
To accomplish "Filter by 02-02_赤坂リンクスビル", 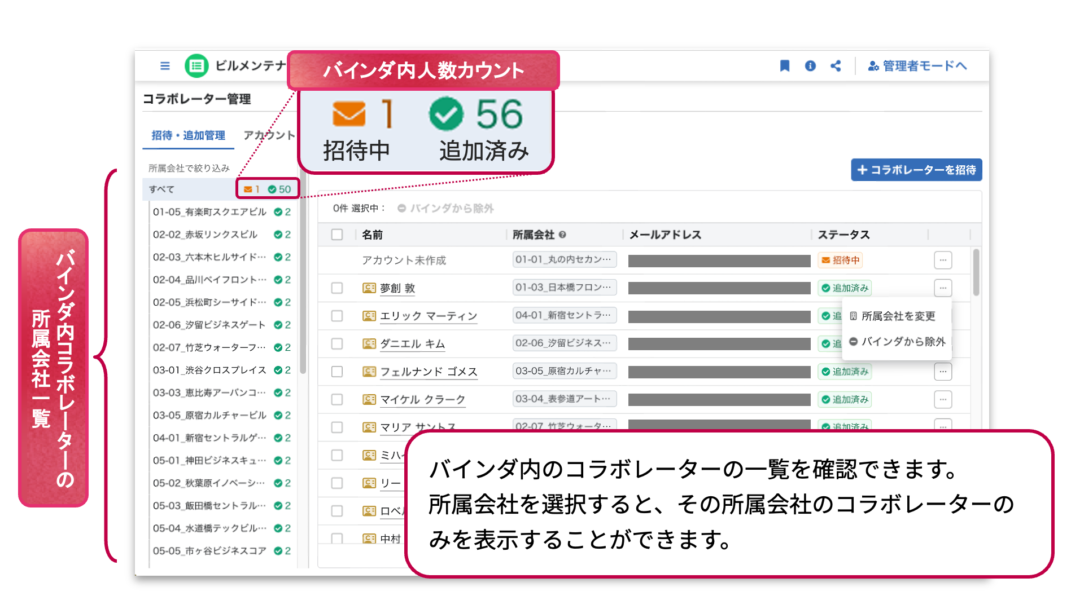I will [x=222, y=235].
